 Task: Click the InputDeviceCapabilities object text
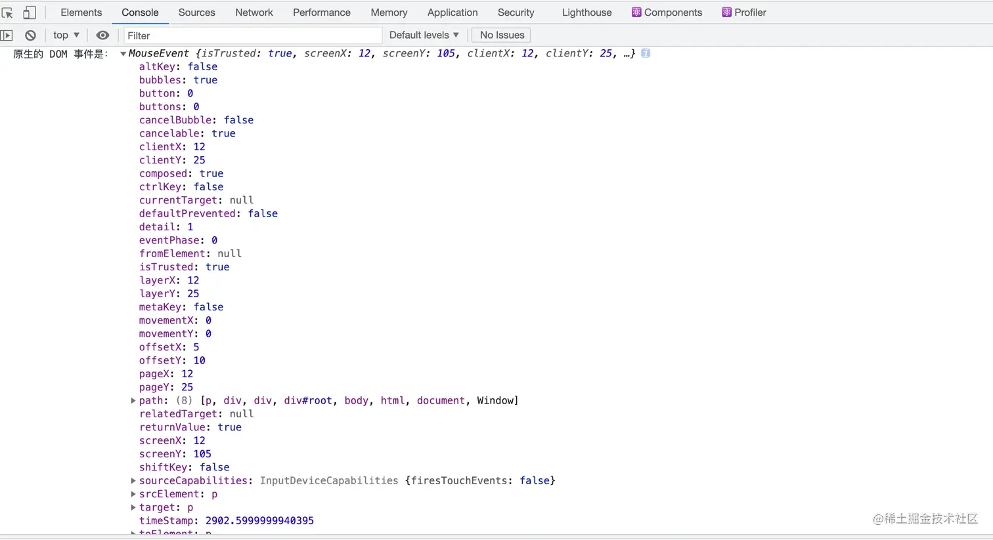(x=329, y=481)
